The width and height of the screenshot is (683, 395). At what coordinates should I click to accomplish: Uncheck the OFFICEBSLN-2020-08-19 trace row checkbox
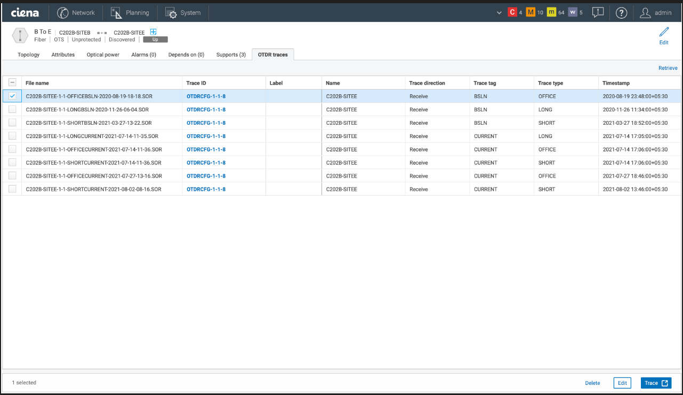click(12, 96)
